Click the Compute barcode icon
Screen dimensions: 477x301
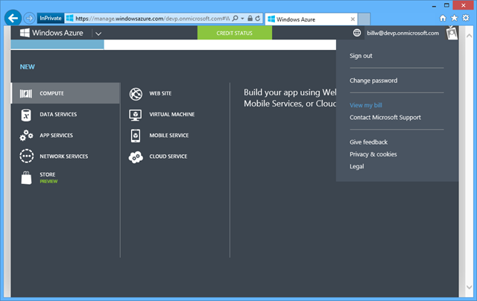coord(26,94)
